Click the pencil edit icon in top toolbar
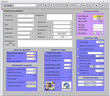This screenshot has height=96, width=110. [78, 6]
